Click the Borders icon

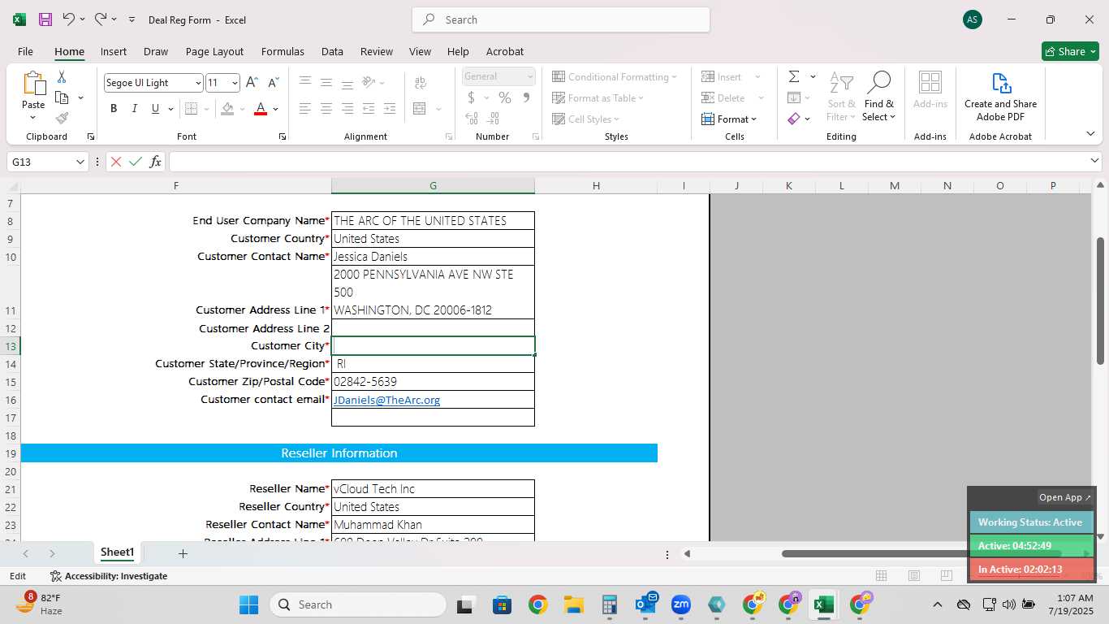click(x=191, y=109)
